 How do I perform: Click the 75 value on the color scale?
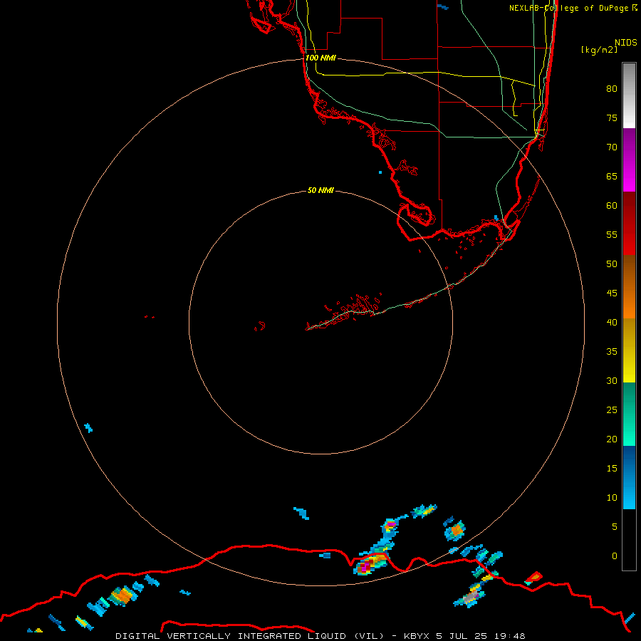point(612,118)
